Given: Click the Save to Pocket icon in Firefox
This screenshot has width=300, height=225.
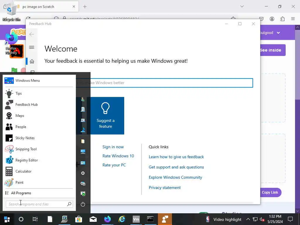Looking at the screenshot, I should tap(261, 19).
